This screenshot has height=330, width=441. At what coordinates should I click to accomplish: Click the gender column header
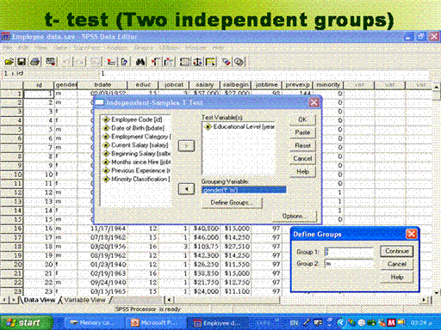(65, 85)
